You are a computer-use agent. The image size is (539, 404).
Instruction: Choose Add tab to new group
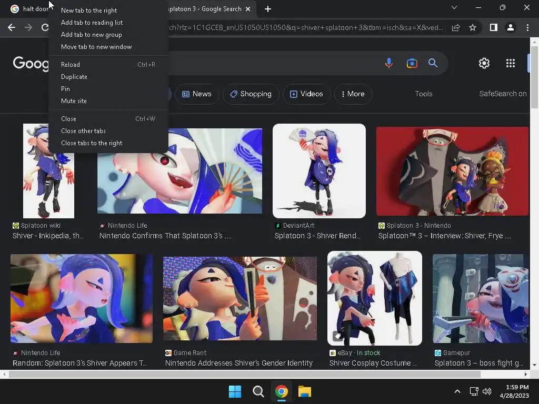coord(108,34)
